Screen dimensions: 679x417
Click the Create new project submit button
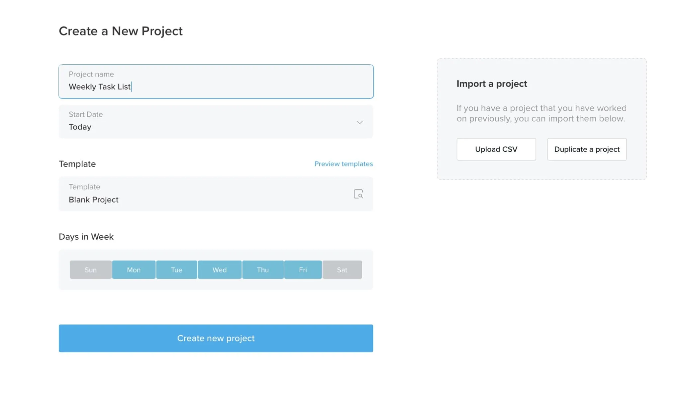click(x=216, y=338)
